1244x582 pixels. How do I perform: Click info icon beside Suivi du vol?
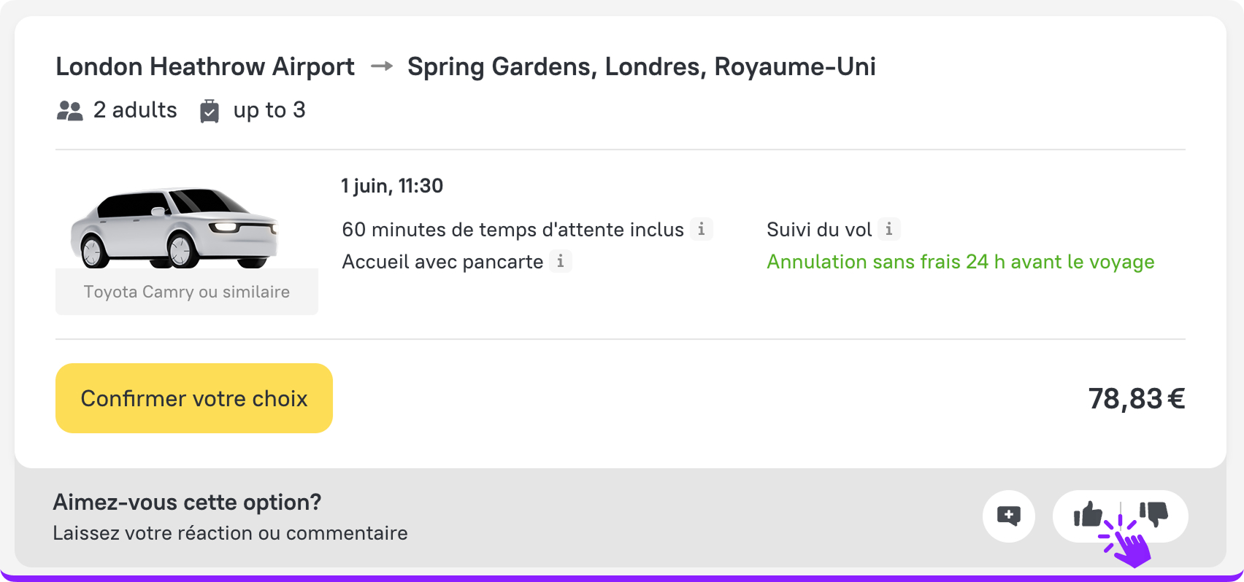[888, 229]
